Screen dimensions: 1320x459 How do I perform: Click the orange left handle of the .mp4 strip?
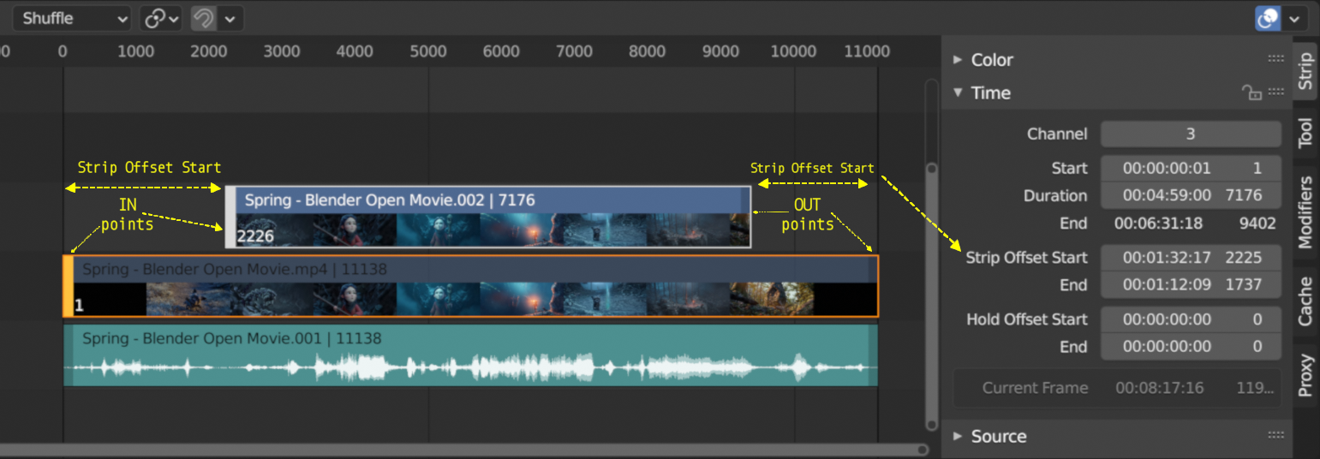point(69,286)
